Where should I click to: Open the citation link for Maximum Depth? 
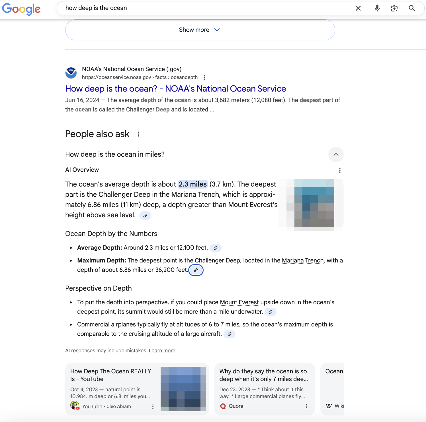click(x=196, y=270)
